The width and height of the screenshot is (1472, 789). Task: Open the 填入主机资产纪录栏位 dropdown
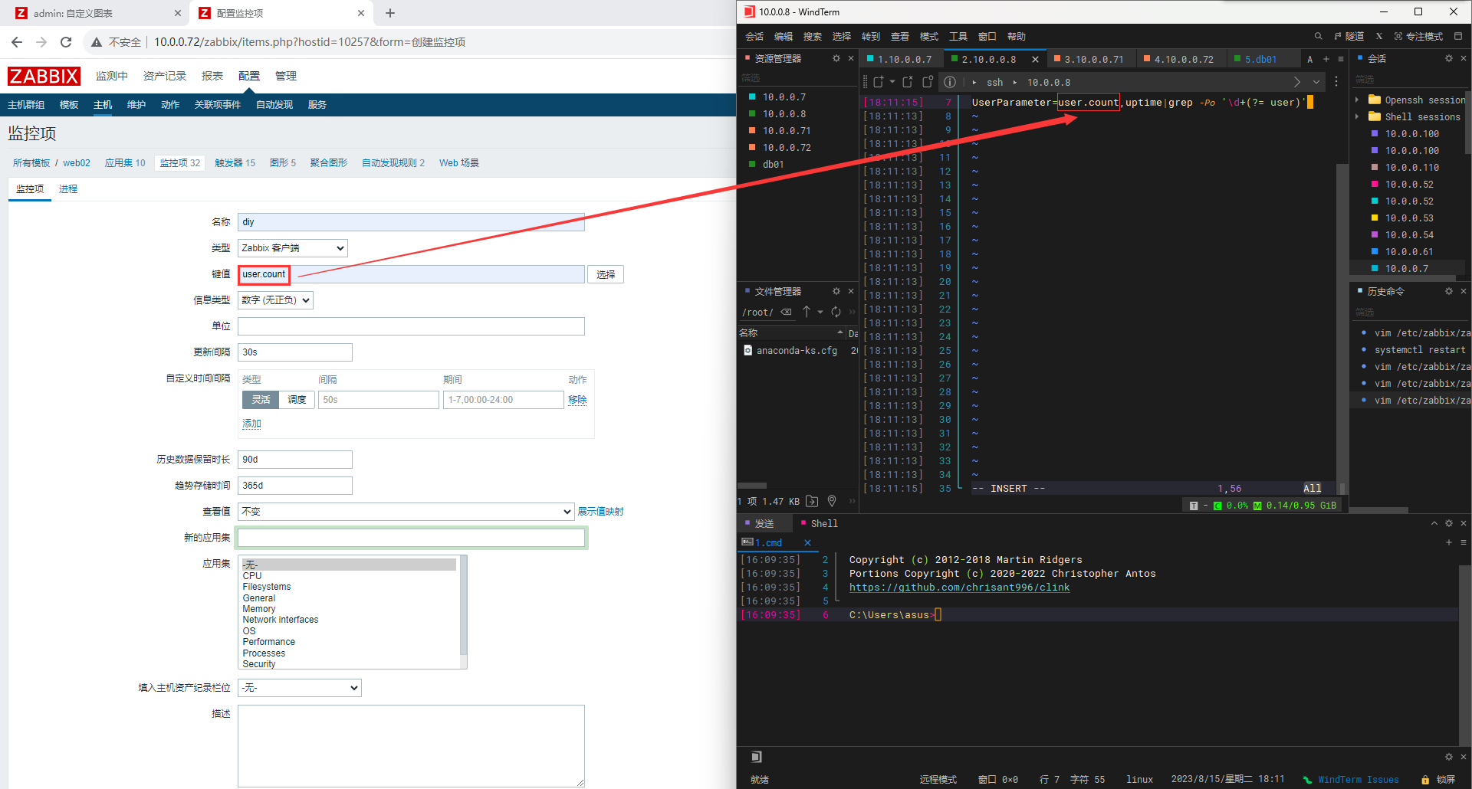coord(300,688)
